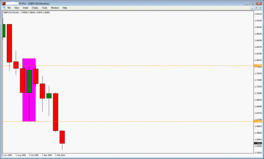Click the 1.53010 price scale label
Viewport: 264px width, 159px height.
pyautogui.click(x=258, y=153)
